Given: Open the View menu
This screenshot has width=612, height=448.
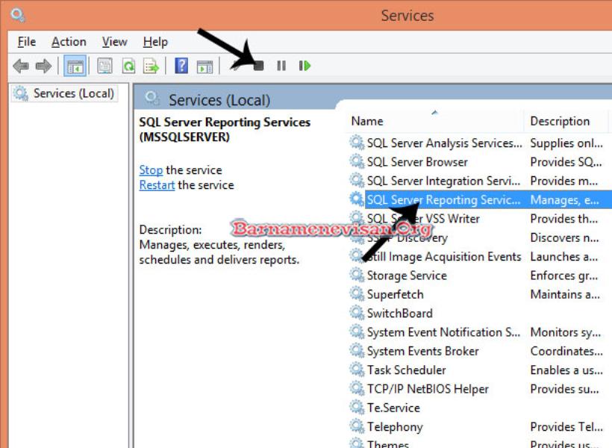Looking at the screenshot, I should coord(114,42).
